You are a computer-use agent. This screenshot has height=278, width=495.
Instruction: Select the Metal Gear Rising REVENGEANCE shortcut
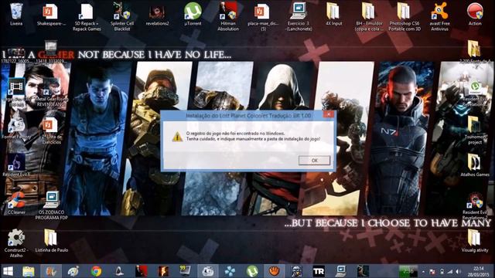[x=52, y=93]
